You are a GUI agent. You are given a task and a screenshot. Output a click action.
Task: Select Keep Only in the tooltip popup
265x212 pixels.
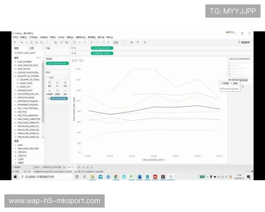tap(225, 83)
